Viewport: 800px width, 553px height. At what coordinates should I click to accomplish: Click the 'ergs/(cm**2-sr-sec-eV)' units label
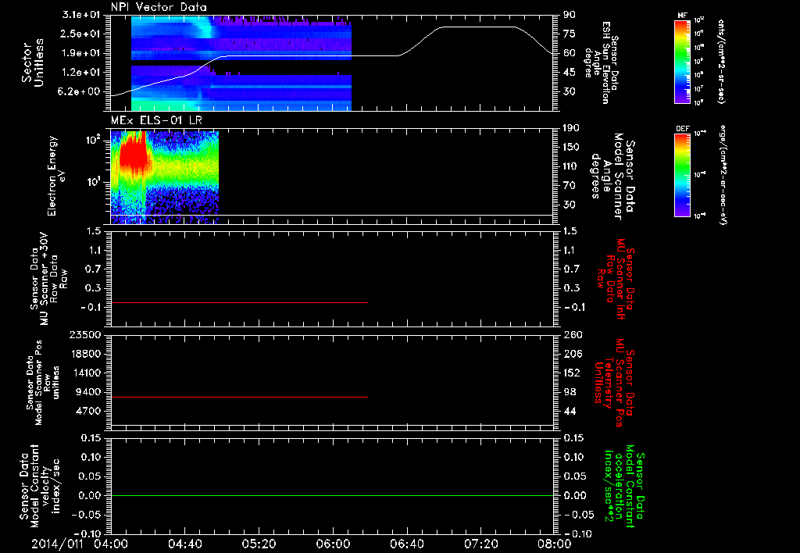coord(724,174)
